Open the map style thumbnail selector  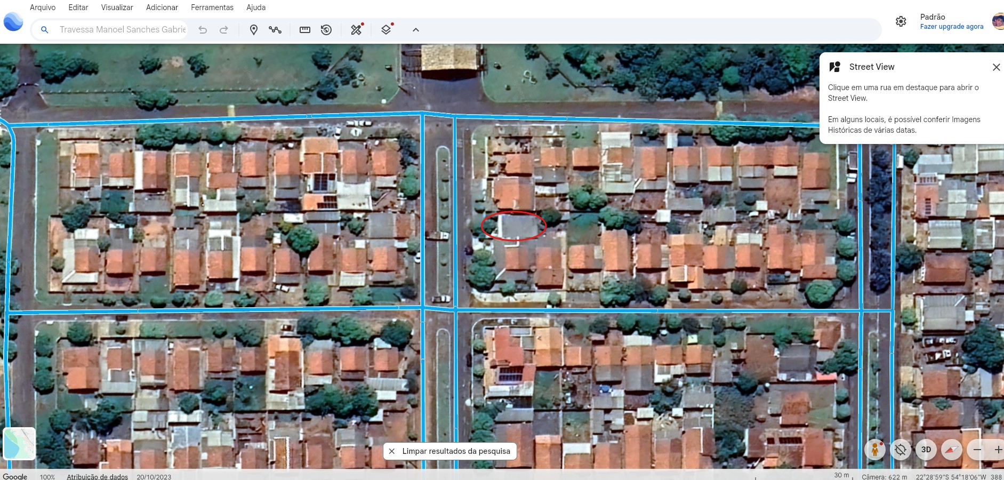tap(19, 443)
